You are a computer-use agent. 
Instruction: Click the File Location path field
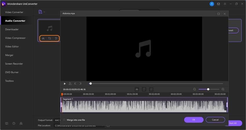tap(79, 125)
